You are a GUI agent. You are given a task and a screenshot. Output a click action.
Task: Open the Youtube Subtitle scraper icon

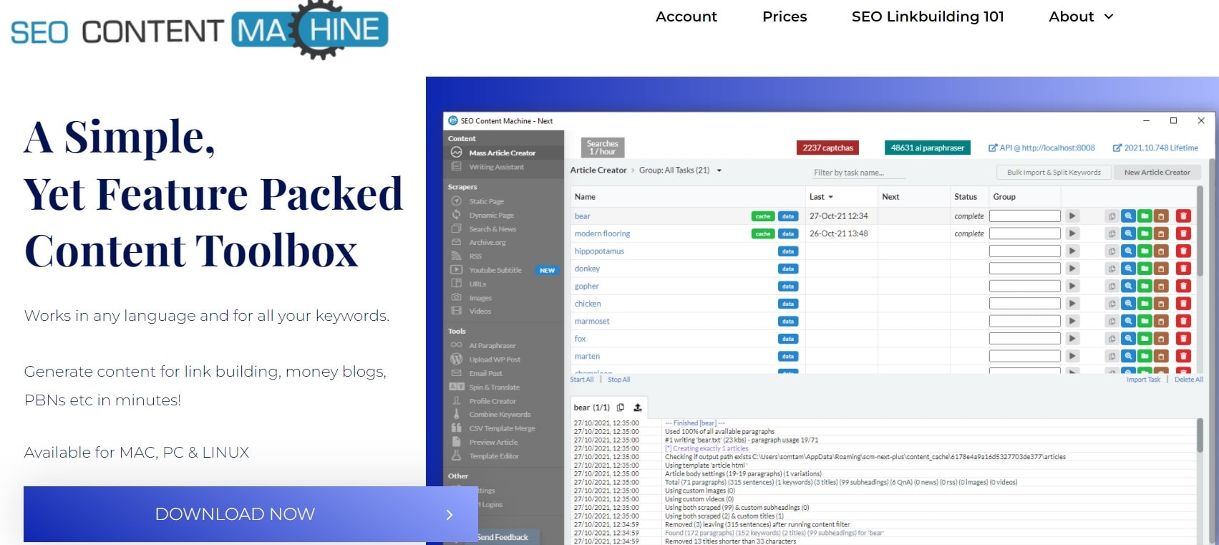(x=456, y=270)
